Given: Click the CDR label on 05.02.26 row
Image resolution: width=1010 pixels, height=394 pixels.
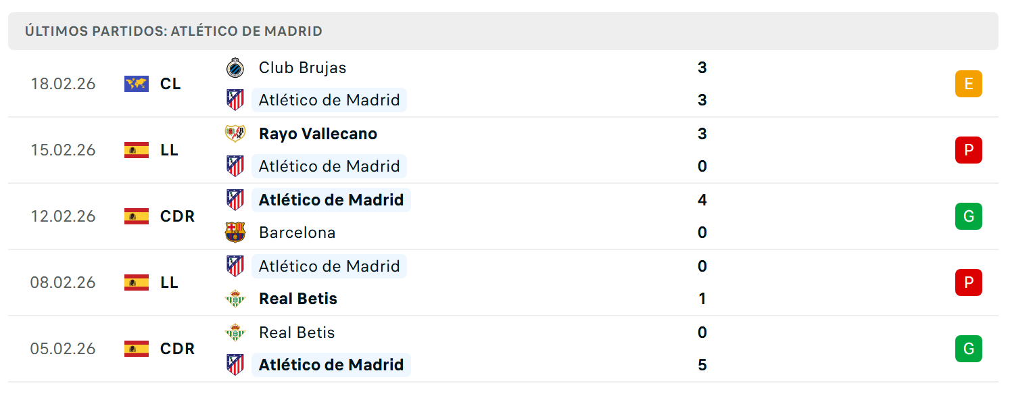Looking at the screenshot, I should coord(177,349).
